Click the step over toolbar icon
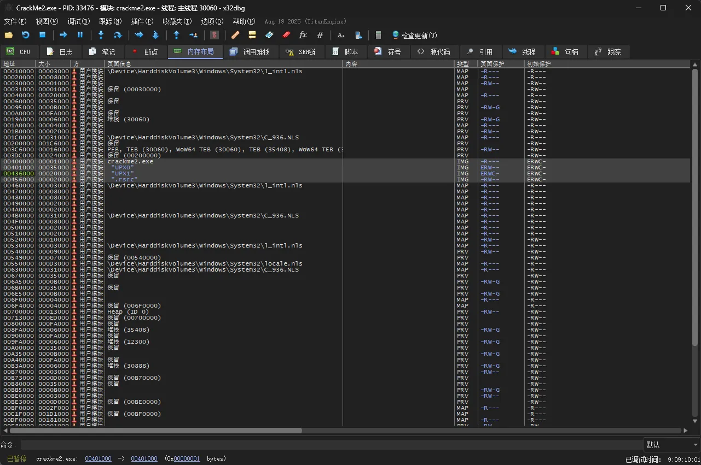701x465 pixels. 117,35
